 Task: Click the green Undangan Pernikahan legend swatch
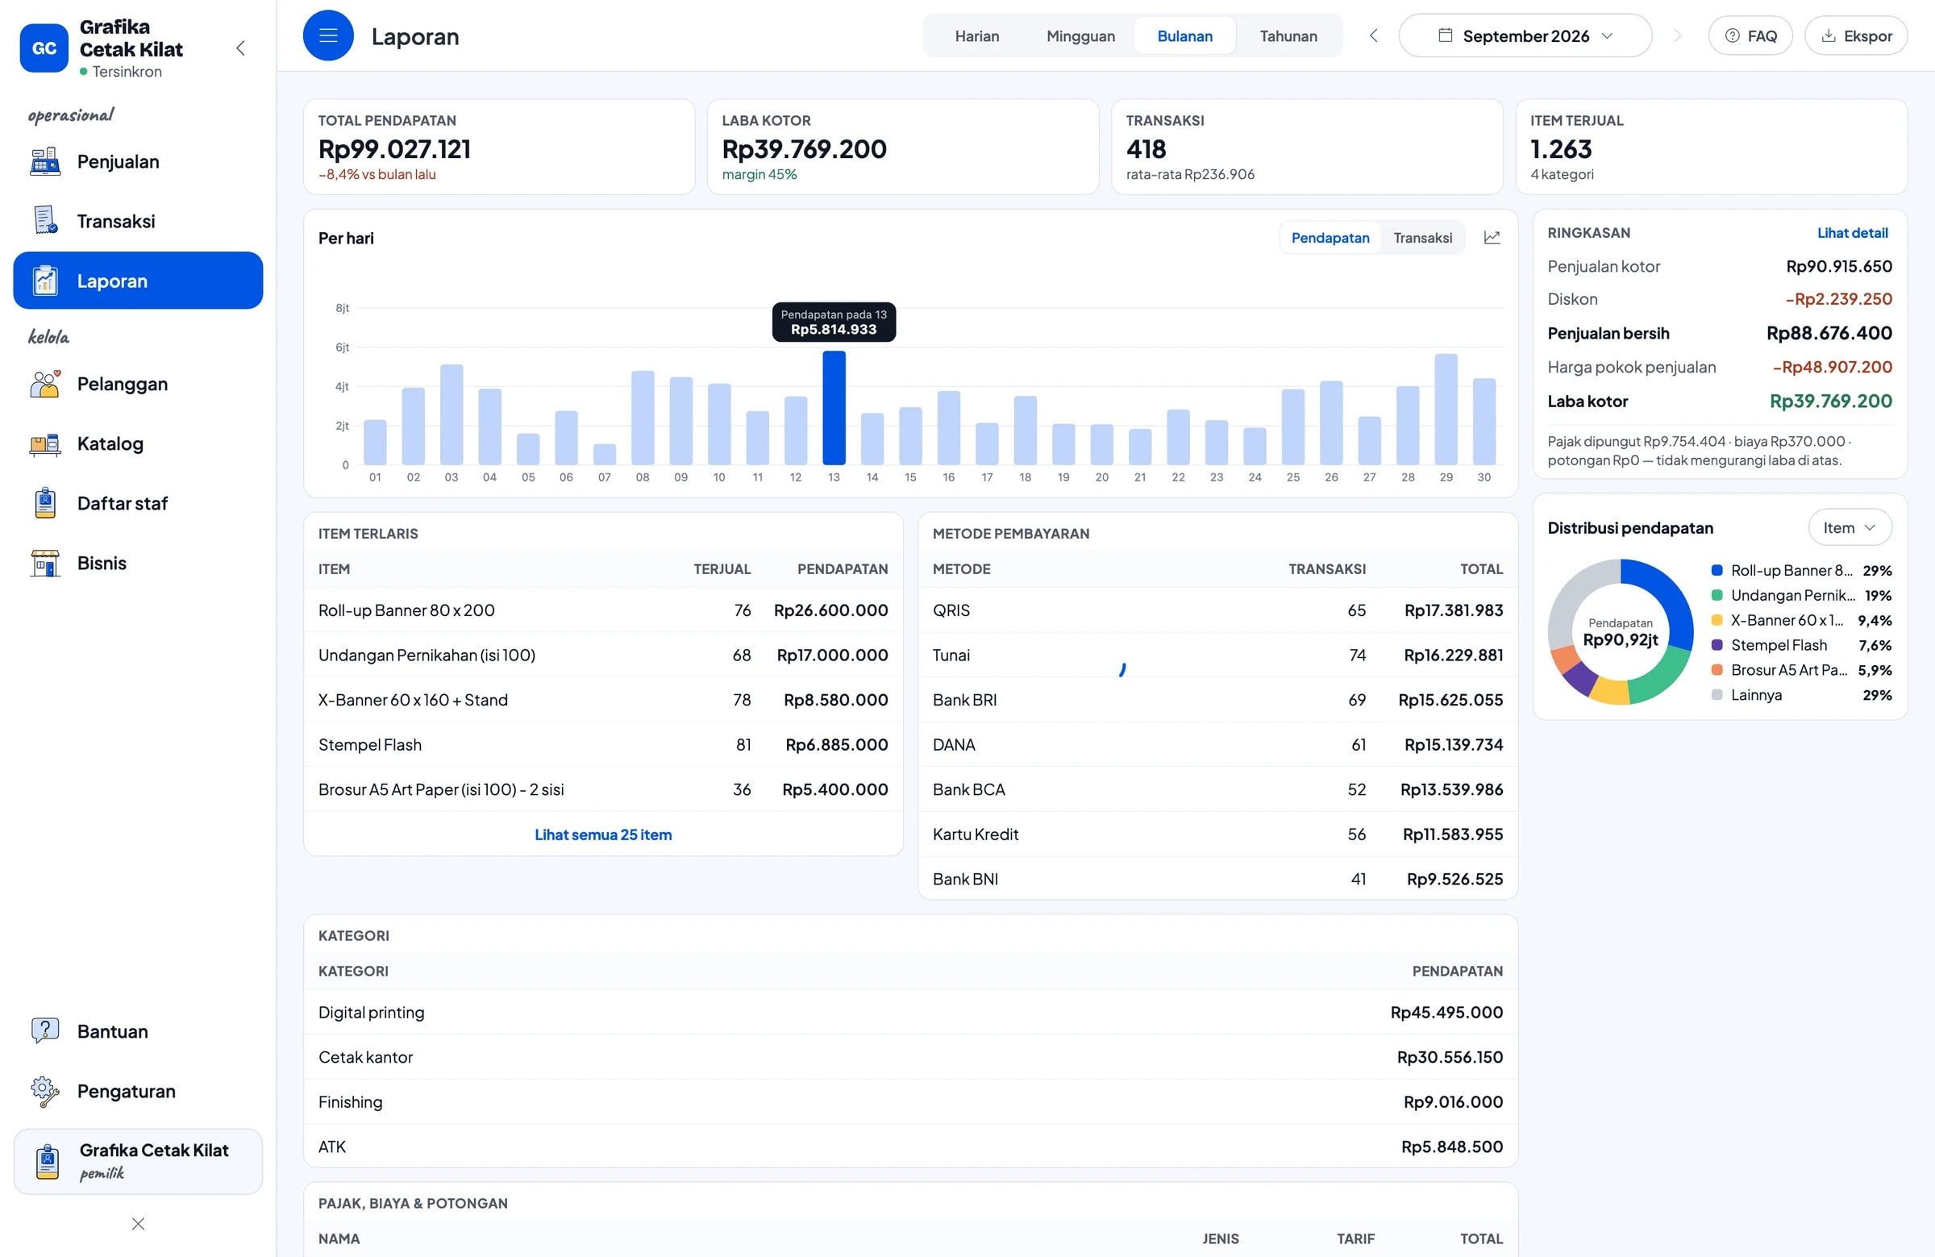click(x=1717, y=595)
